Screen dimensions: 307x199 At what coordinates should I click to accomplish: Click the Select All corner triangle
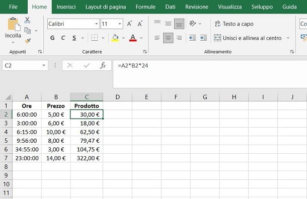(x=8, y=97)
